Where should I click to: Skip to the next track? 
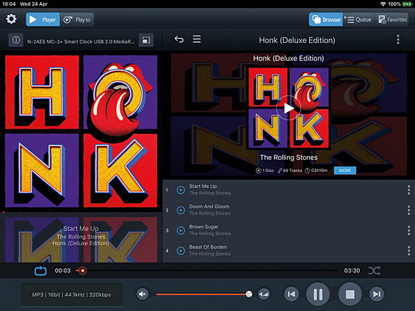(376, 294)
